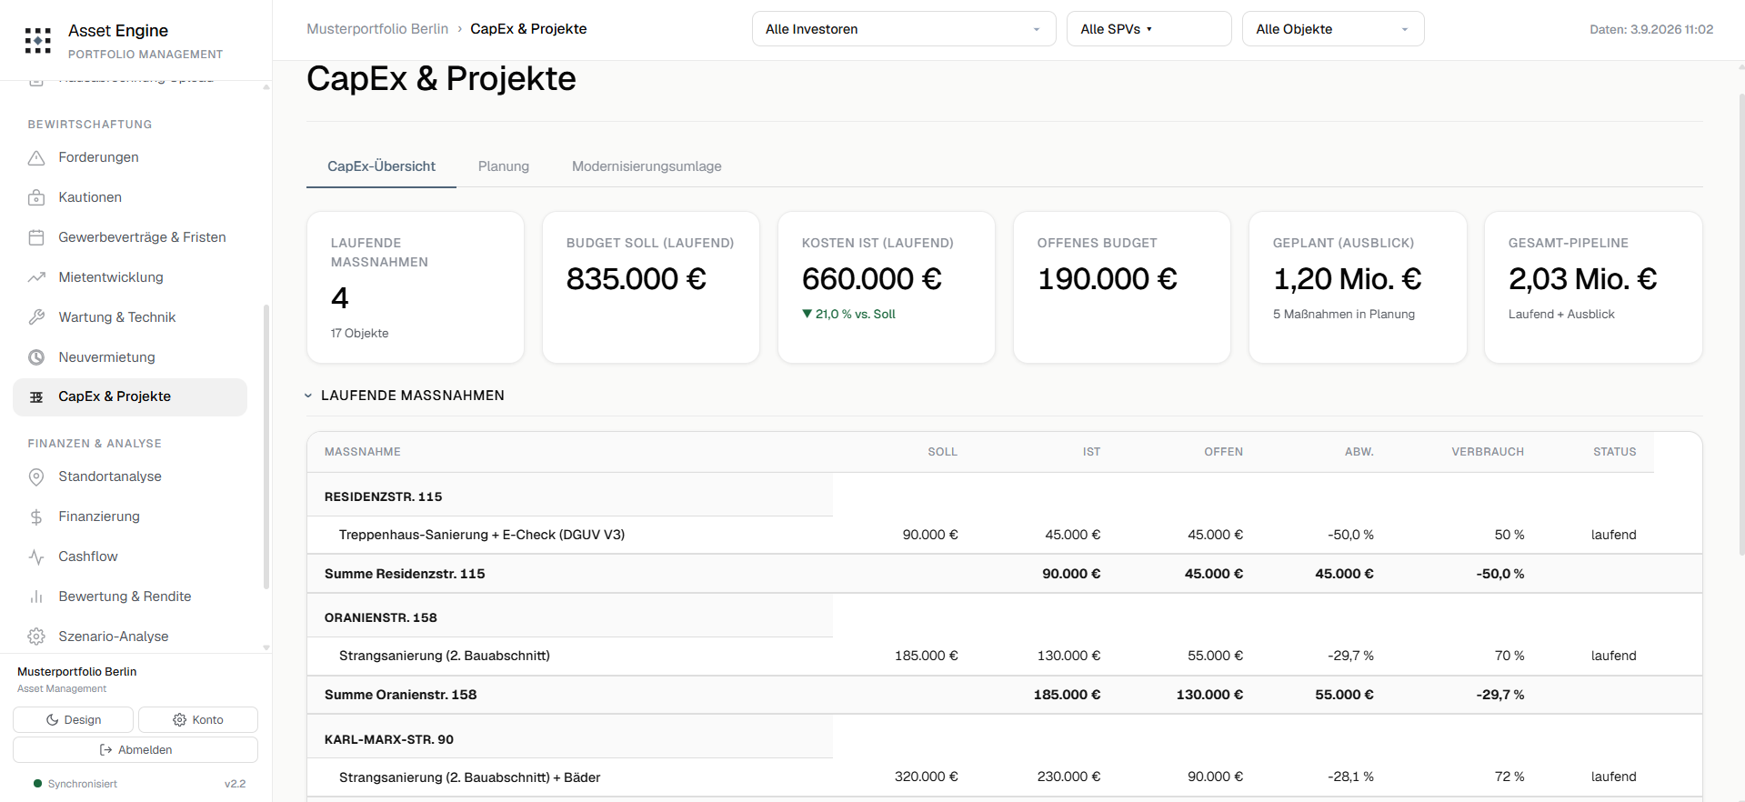This screenshot has height=802, width=1745.
Task: Click the Offenes Budget 190.000 € card
Action: coord(1122,287)
